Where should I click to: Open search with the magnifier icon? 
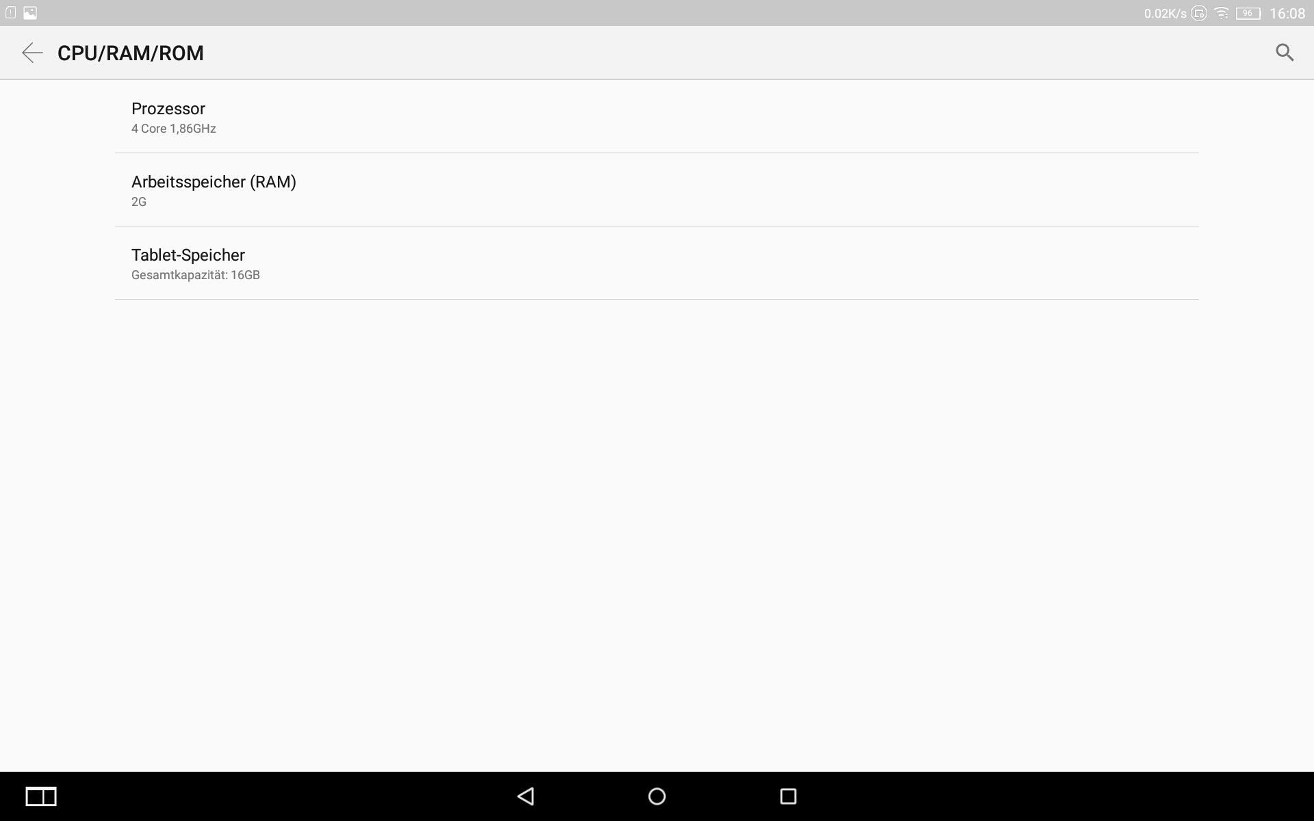(x=1285, y=53)
